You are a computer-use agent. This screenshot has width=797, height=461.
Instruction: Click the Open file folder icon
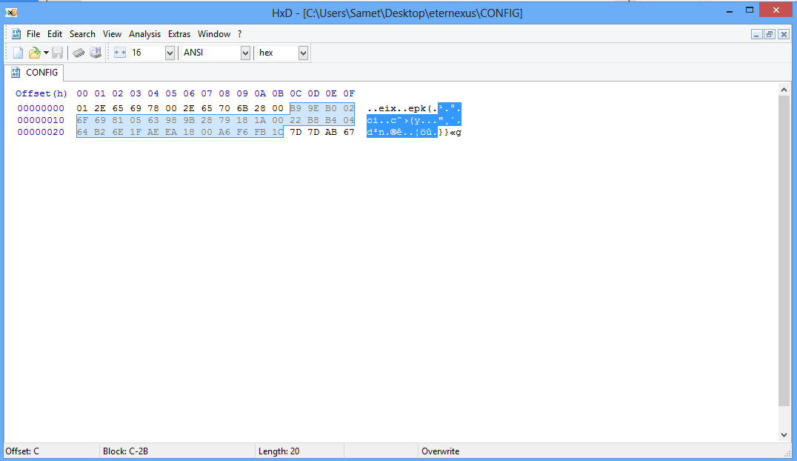point(34,53)
